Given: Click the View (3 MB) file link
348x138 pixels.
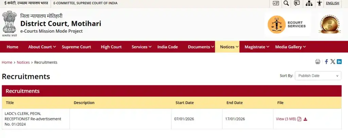Looking at the screenshot, I should click(x=286, y=119).
